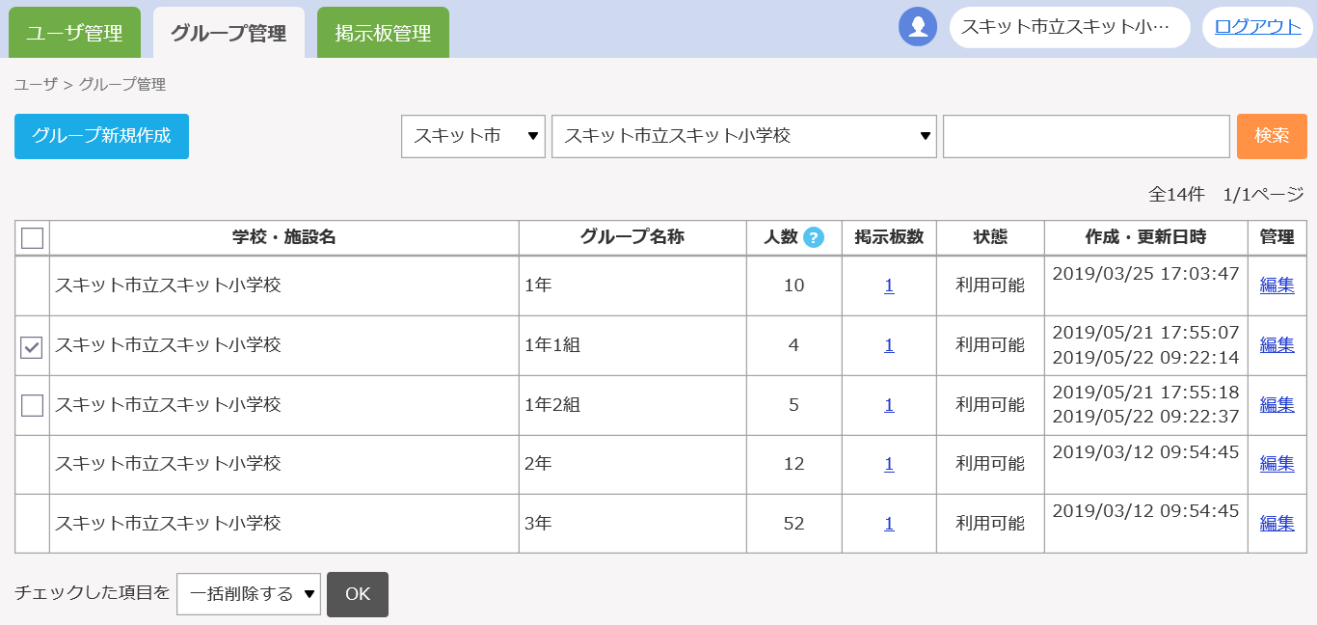
Task: Open the 掲示板管理 tab
Action: [x=383, y=33]
